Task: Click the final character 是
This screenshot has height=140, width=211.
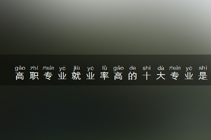Action: click(x=203, y=76)
